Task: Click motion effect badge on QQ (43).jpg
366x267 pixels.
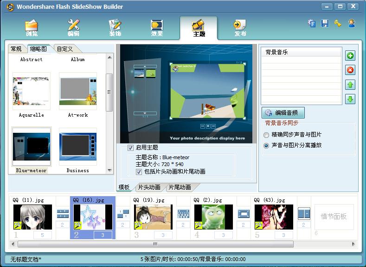Action: [x=258, y=225]
